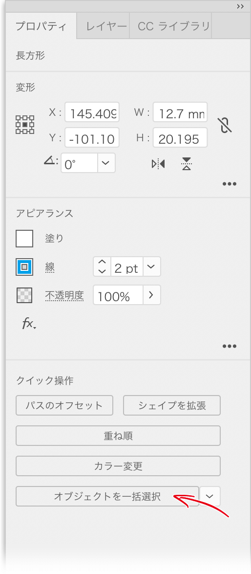Image resolution: width=251 pixels, height=574 pixels.
Task: Toggle the constrain width and height proportions link
Action: [226, 125]
